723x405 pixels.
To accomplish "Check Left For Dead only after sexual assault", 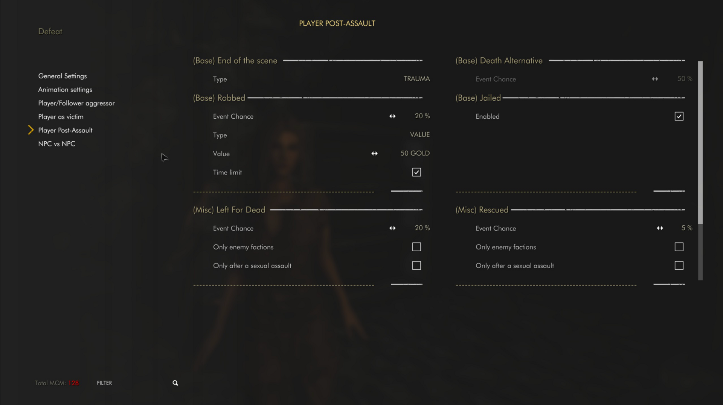I will 416,265.
